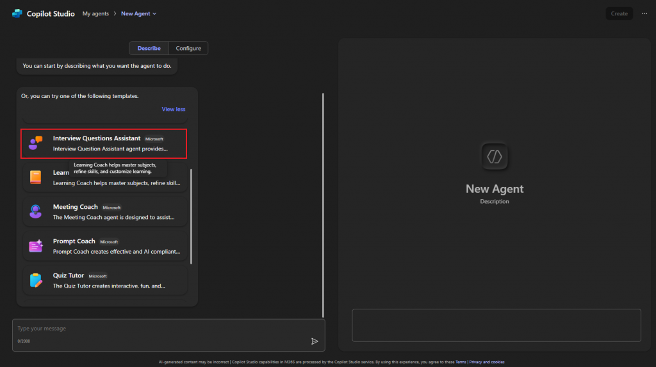Switch to the Configure tab
This screenshot has height=367, width=656.
(188, 48)
